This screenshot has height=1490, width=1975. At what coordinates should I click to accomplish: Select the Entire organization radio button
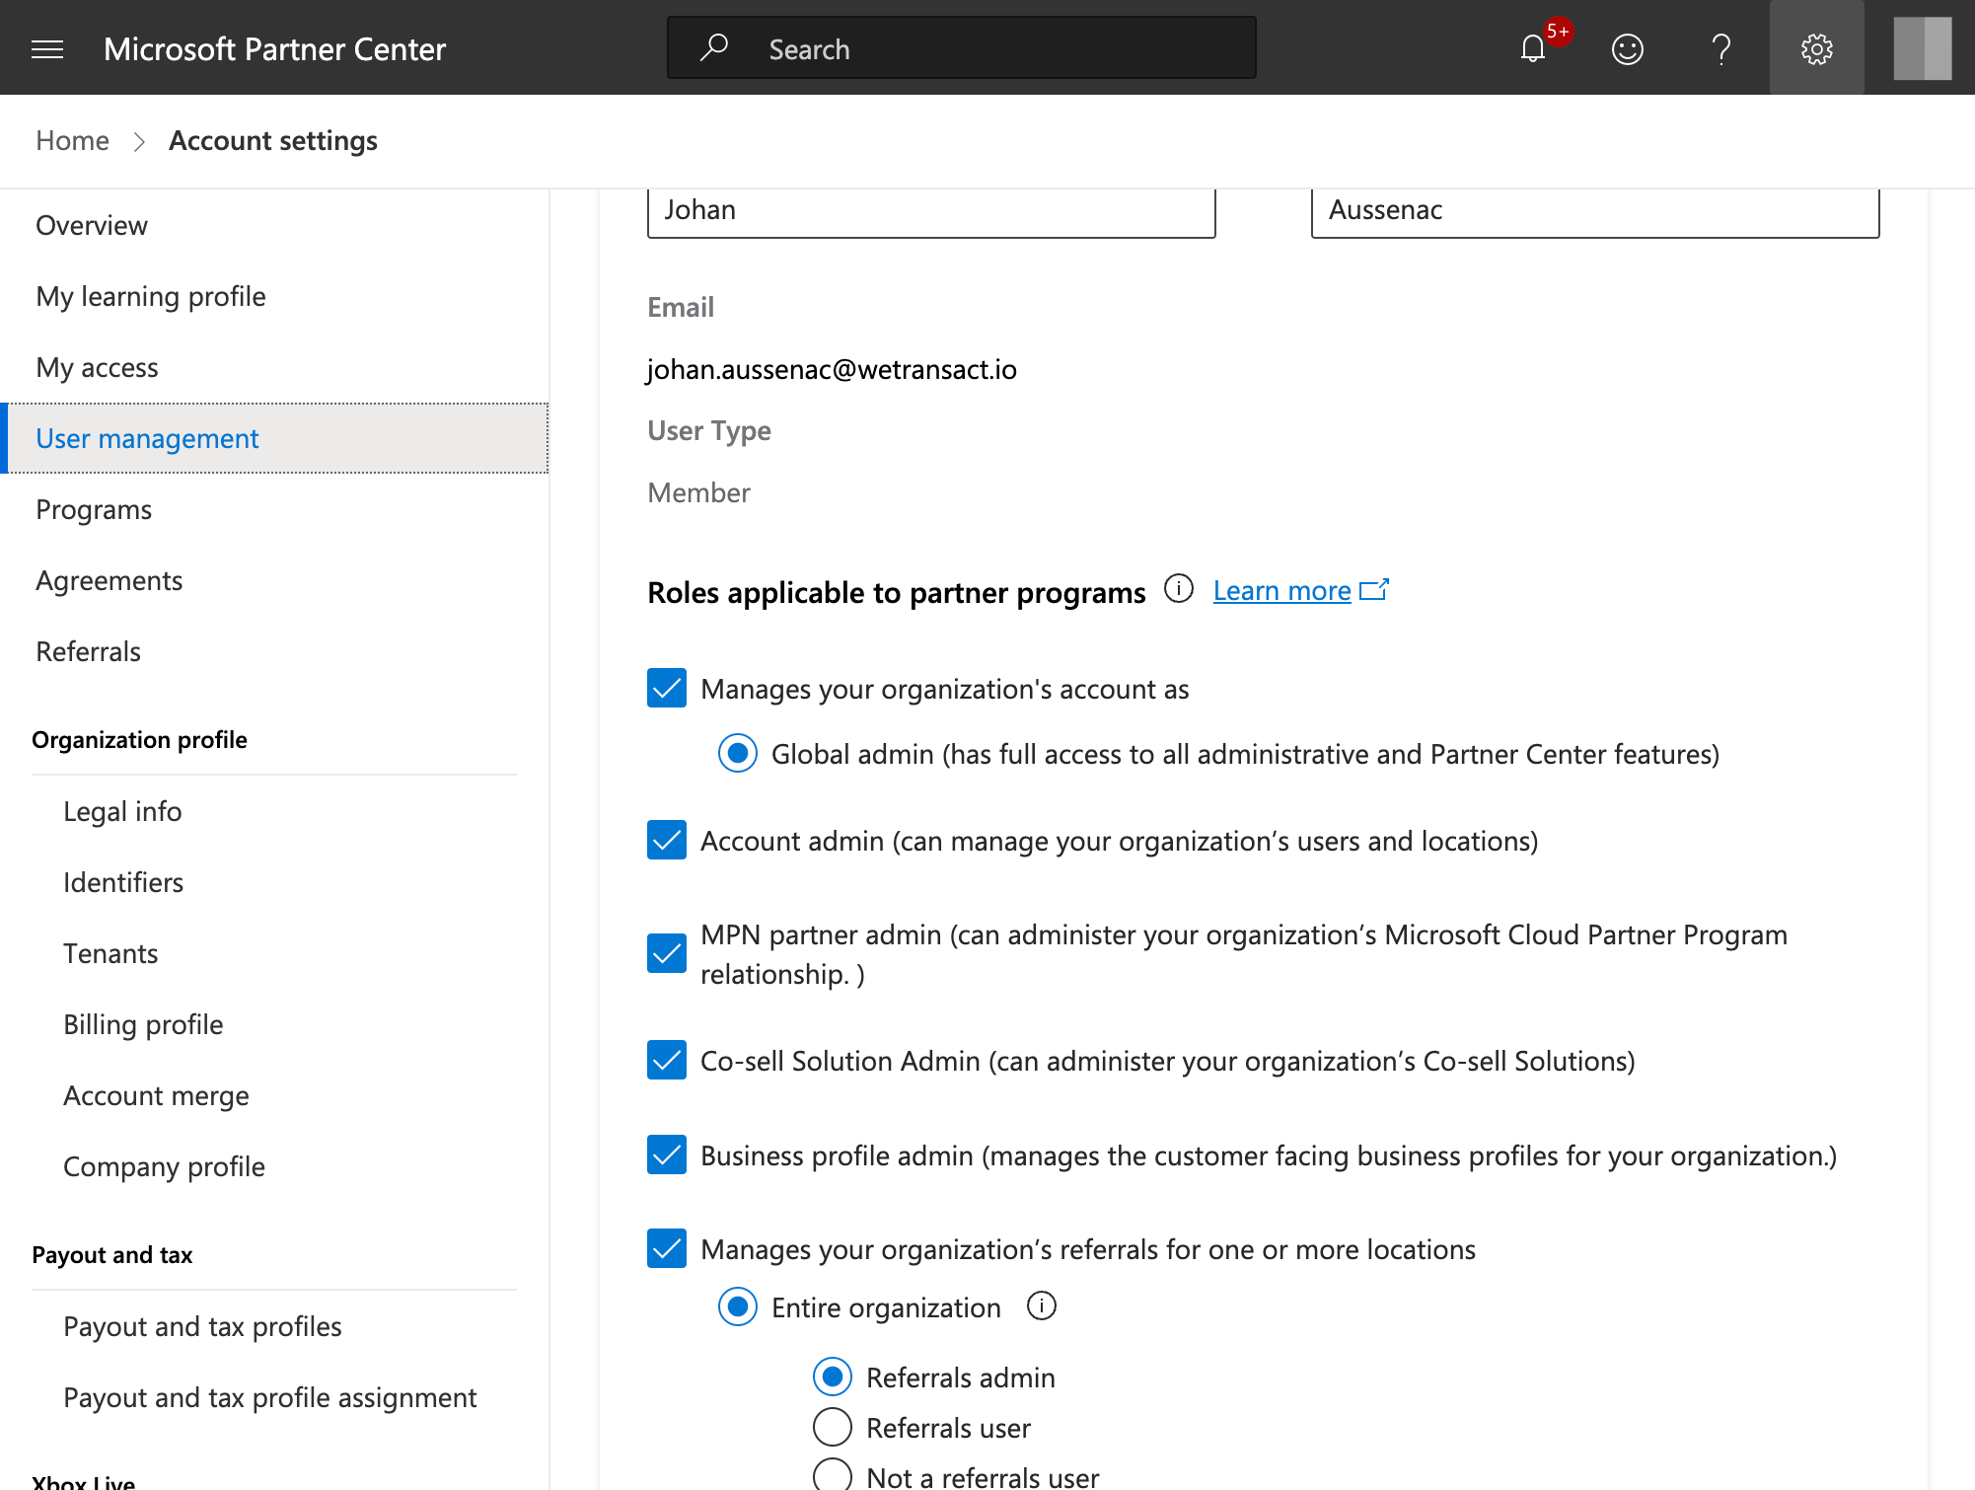click(738, 1306)
